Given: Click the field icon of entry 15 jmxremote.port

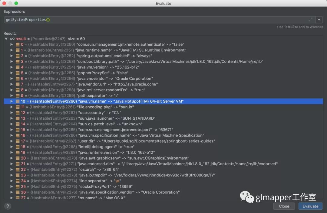Looking at the screenshot, I should [18, 130].
